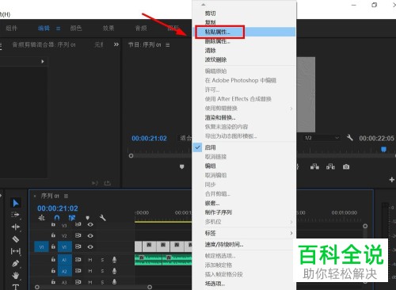The width and height of the screenshot is (396, 290).
Task: Toggle sync lock on track A1
Action: click(x=78, y=260)
